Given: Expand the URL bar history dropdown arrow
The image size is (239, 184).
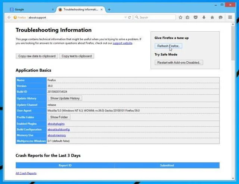Looking at the screenshot, I should point(125,17).
